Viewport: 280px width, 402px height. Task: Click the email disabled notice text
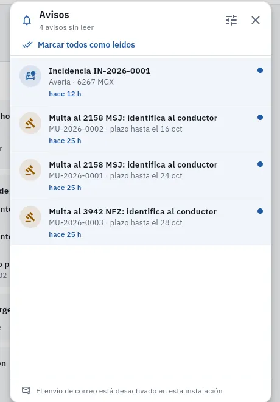(x=129, y=391)
